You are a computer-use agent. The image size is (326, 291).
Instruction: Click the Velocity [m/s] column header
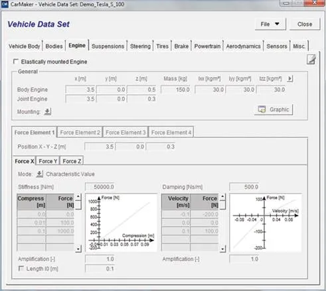click(x=176, y=202)
